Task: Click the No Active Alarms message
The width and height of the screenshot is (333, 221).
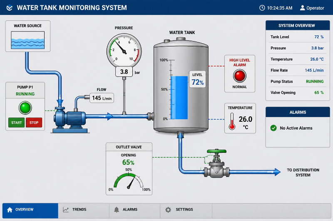Action: tap(296, 128)
